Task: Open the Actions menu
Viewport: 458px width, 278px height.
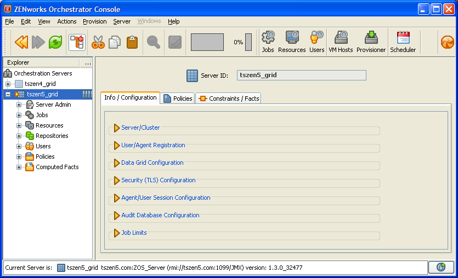Action: [66, 21]
